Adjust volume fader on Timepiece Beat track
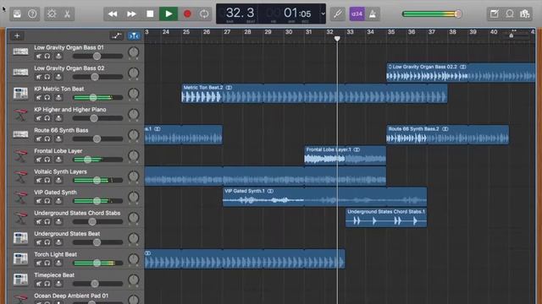The height and width of the screenshot is (304, 542). pyautogui.click(x=95, y=284)
